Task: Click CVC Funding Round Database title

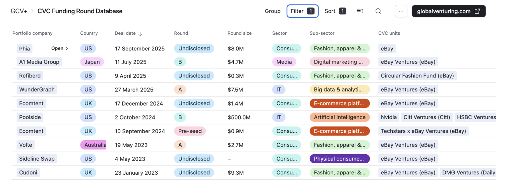Action: point(80,11)
